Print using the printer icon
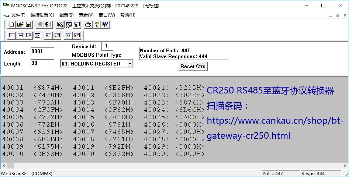Viewport: 349px width, 177px height. 88,24
